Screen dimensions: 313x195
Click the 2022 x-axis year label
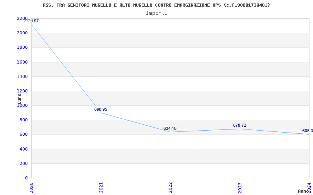click(x=170, y=188)
